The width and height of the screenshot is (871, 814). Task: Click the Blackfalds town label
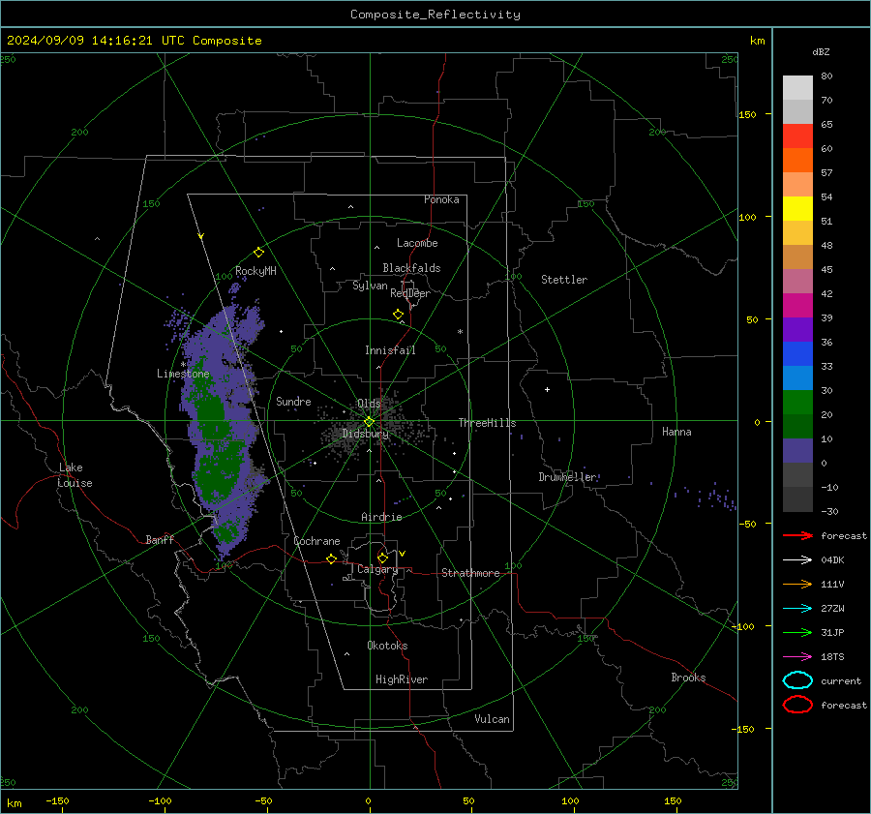(411, 268)
